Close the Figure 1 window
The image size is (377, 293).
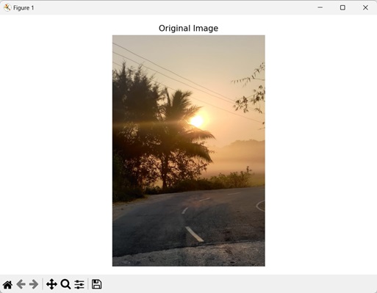[x=365, y=7]
